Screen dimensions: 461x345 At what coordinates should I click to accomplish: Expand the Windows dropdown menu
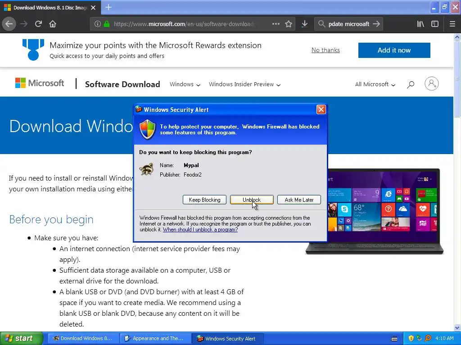click(185, 84)
